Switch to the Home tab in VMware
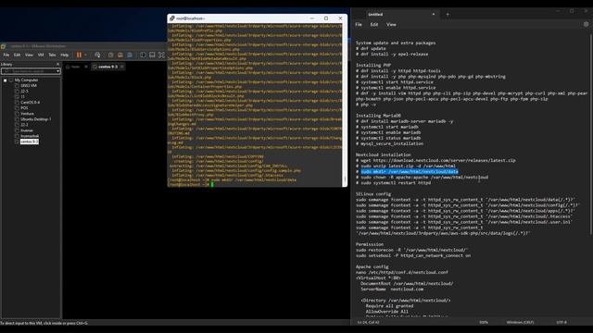 [x=75, y=67]
